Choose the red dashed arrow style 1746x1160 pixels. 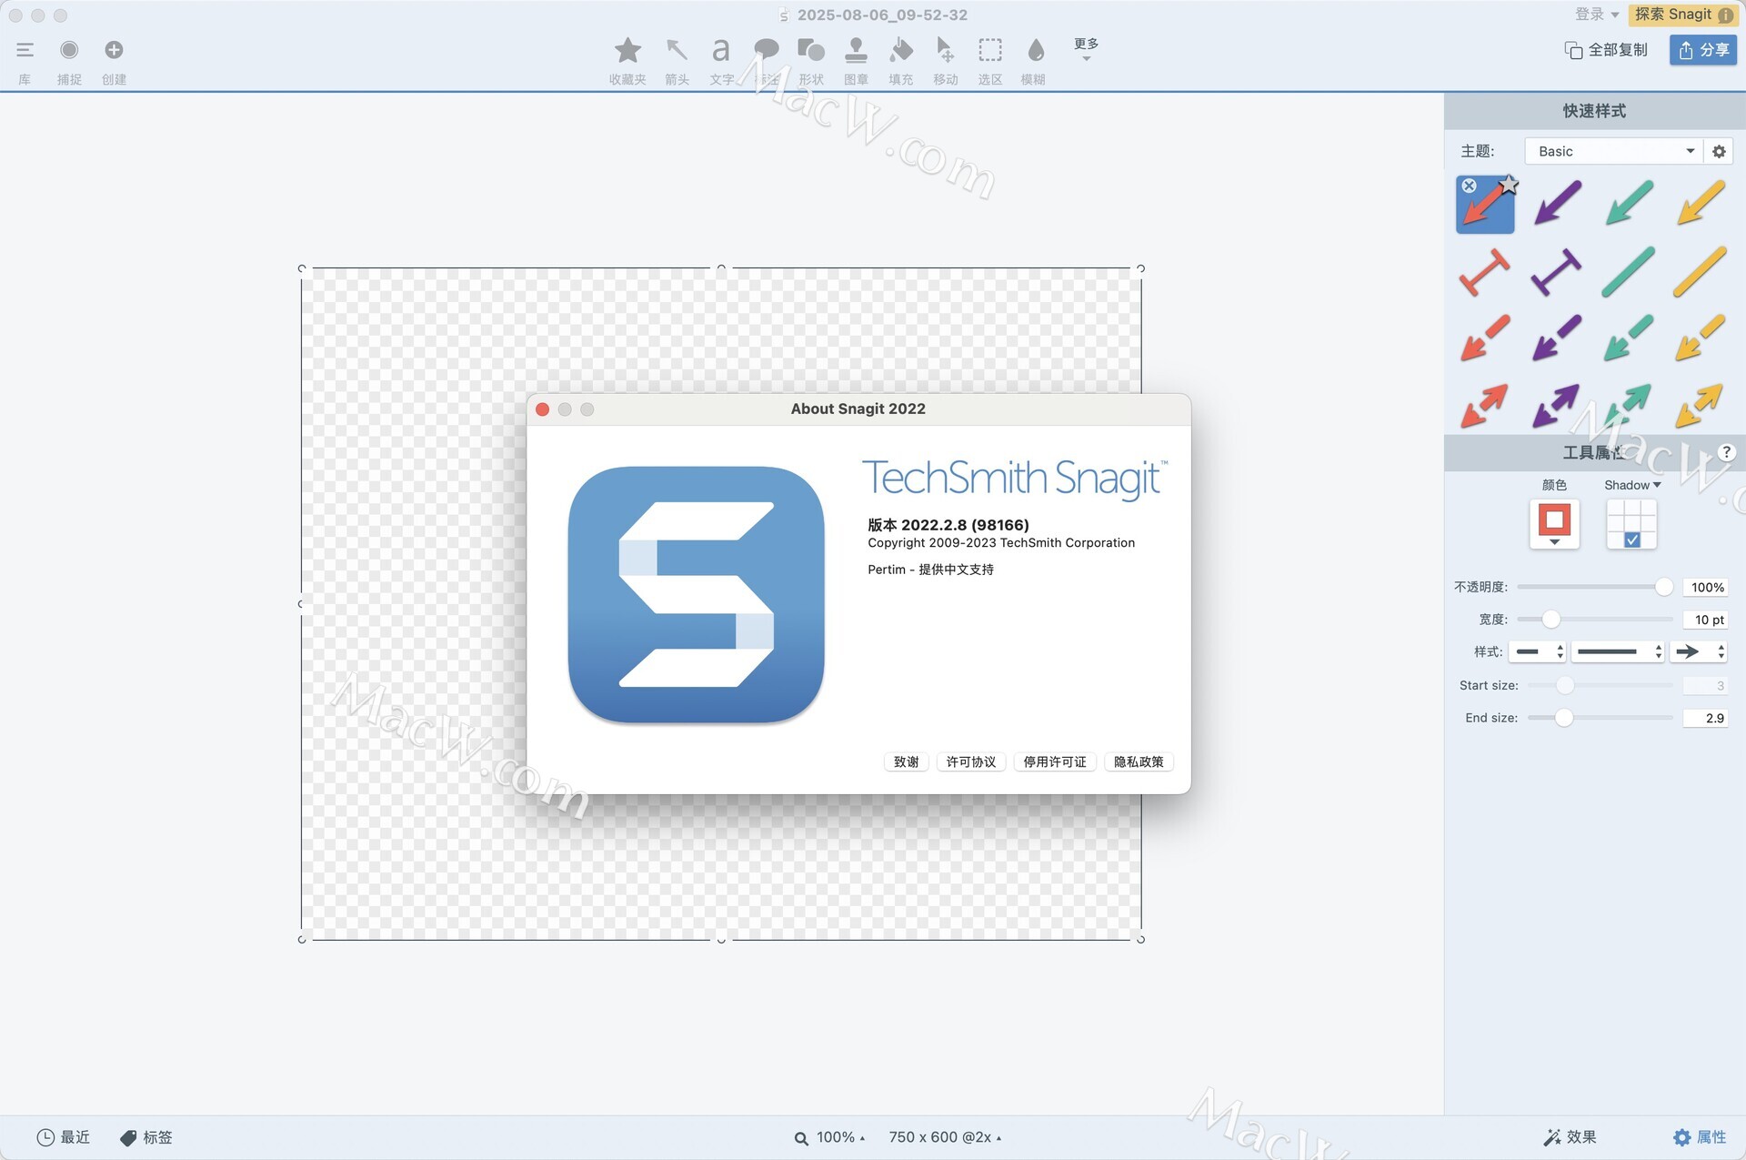pos(1485,338)
